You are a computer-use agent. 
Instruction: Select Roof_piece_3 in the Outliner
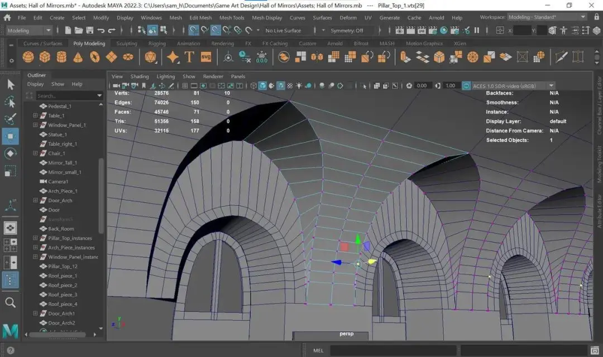pos(63,295)
